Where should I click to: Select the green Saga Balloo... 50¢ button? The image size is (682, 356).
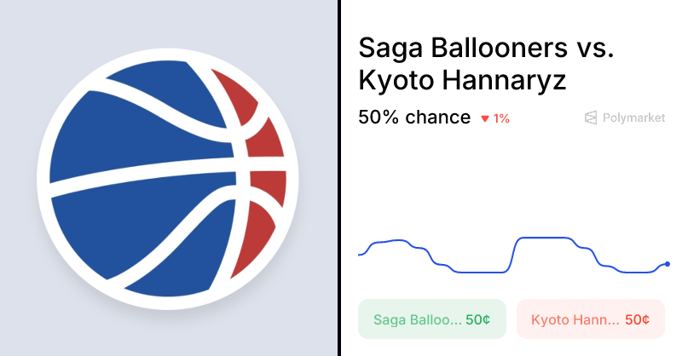432,319
